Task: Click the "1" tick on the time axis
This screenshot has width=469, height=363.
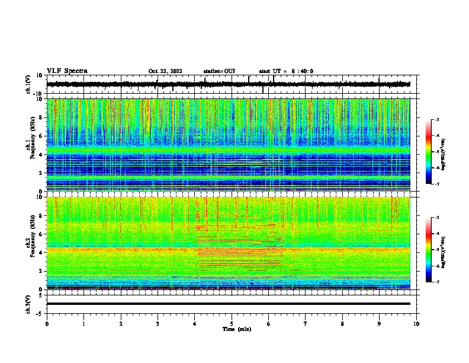Action: click(x=83, y=324)
